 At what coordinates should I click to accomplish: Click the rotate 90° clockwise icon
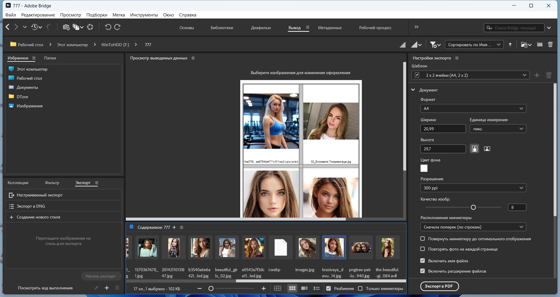117,27
